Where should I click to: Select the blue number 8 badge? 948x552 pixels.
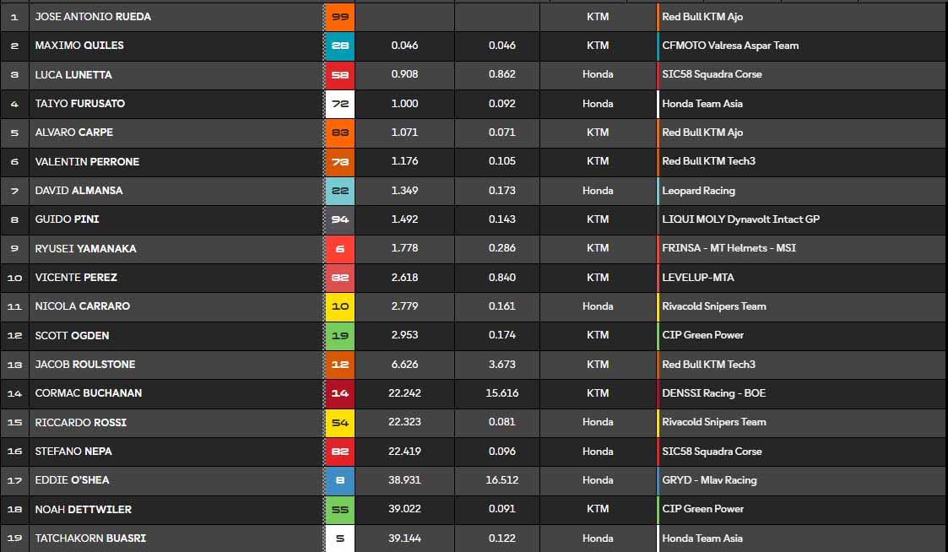(340, 480)
